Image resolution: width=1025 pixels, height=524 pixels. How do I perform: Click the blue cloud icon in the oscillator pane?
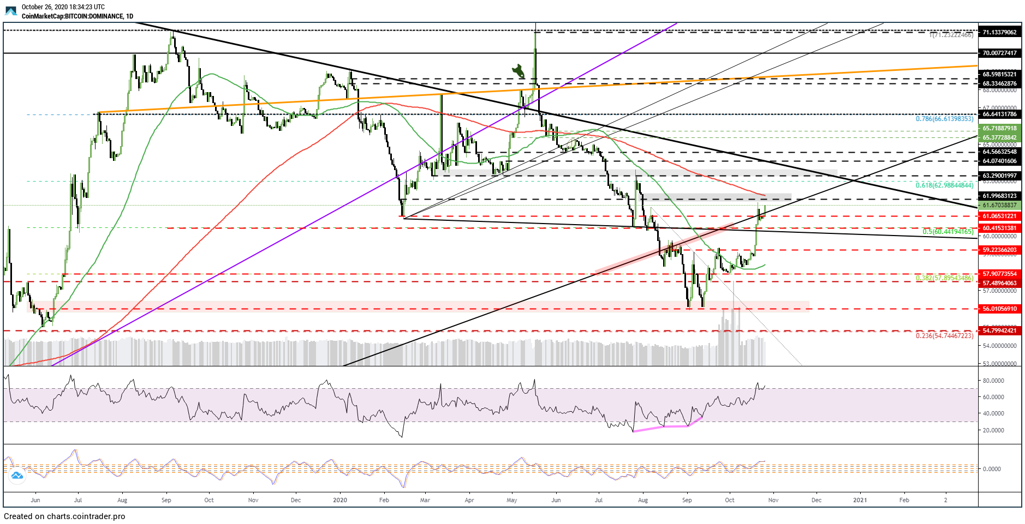click(x=17, y=475)
